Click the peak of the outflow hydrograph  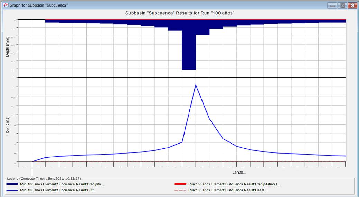point(196,85)
